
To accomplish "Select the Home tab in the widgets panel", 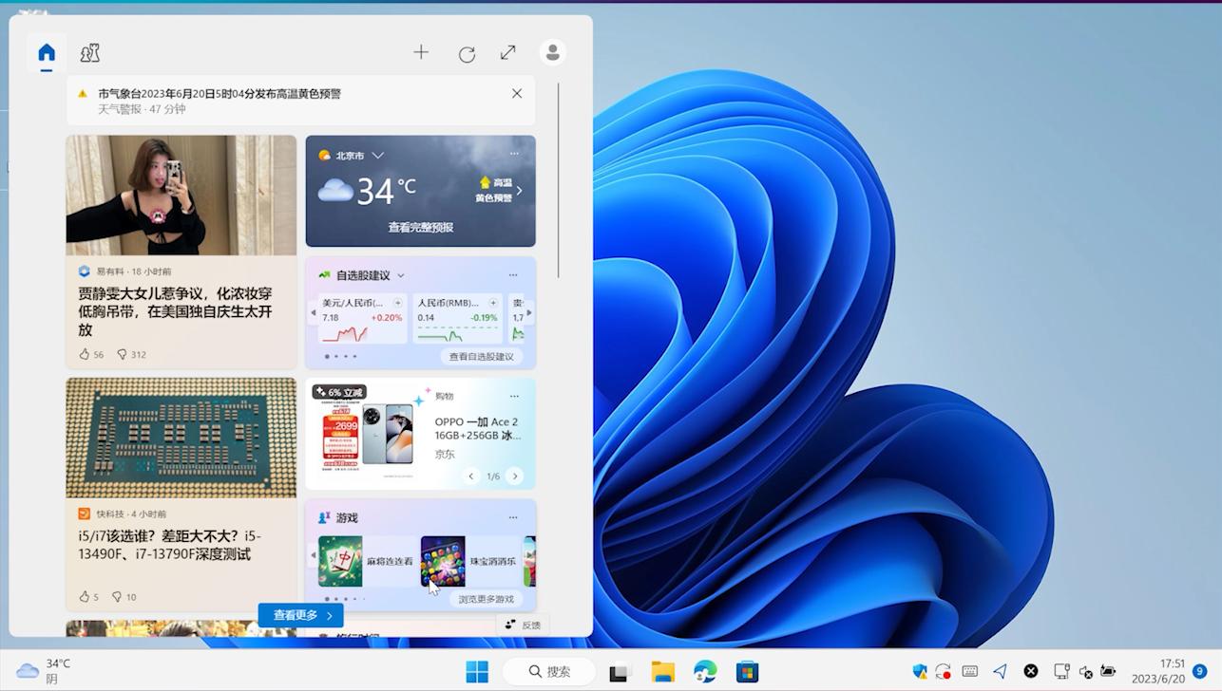I will pyautogui.click(x=46, y=53).
